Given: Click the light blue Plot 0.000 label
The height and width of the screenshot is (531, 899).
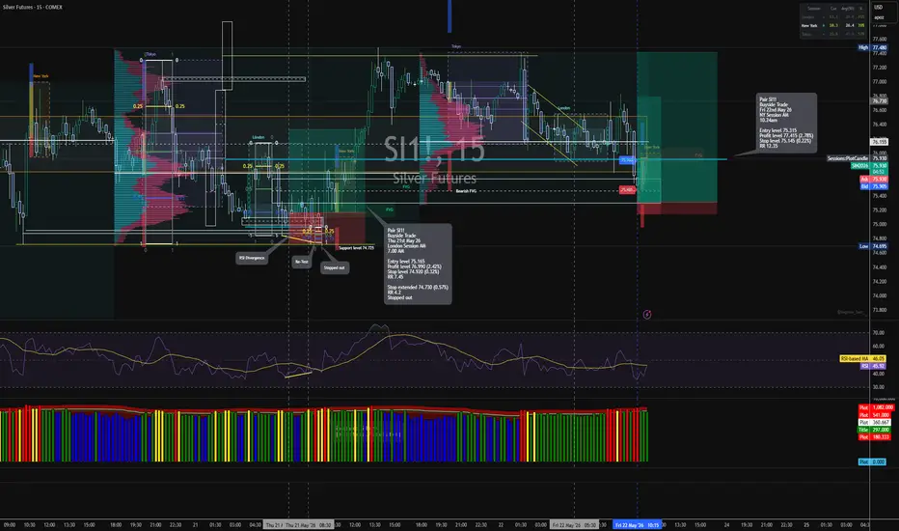Looking at the screenshot, I should (x=873, y=462).
